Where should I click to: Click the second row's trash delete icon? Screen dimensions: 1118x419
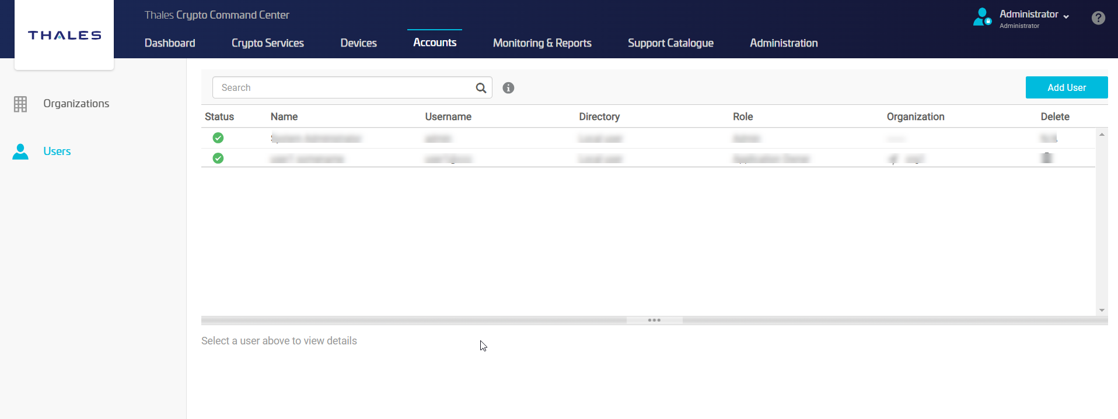point(1047,158)
